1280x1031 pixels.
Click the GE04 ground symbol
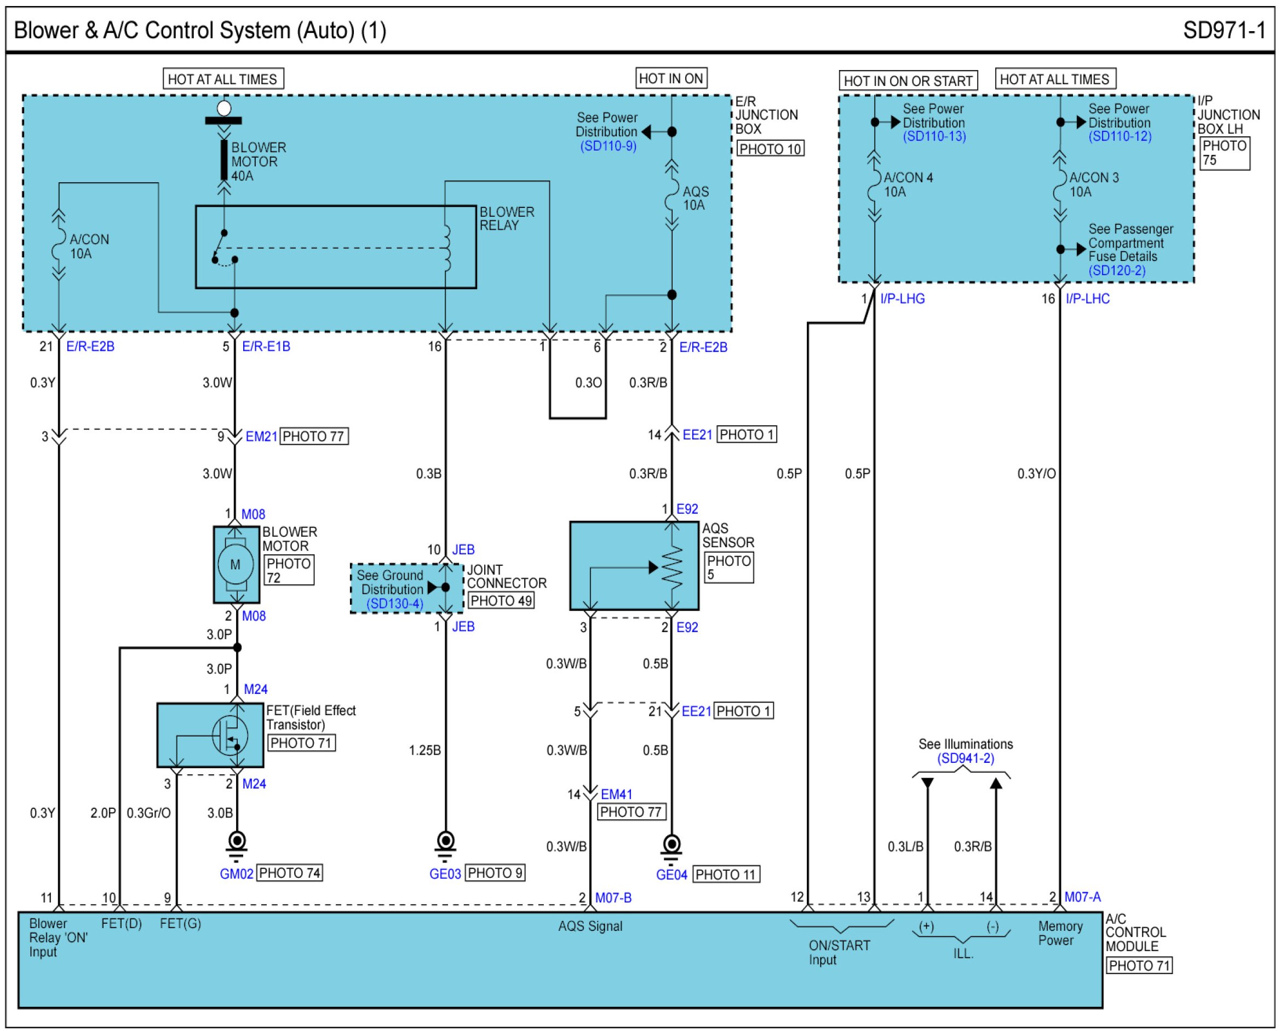671,845
